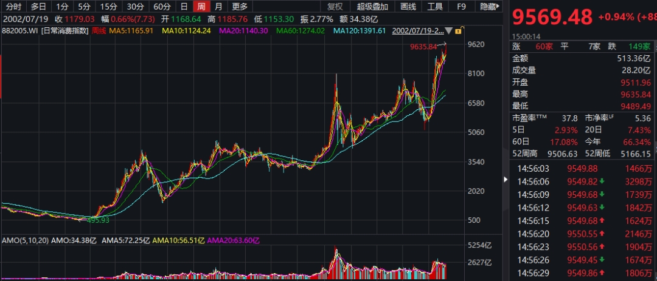The height and width of the screenshot is (281, 657).
Task: Click the 最高 9635.84 row
Action: point(582,94)
